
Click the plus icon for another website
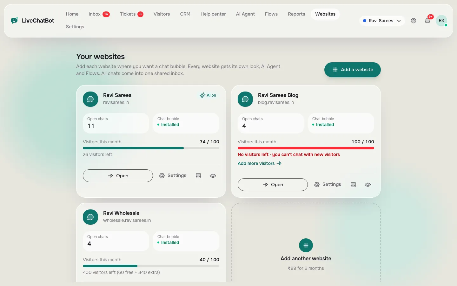pos(306,245)
